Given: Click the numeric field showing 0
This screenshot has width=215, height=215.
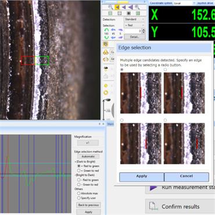Looking at the screenshot, I should tap(133, 31).
